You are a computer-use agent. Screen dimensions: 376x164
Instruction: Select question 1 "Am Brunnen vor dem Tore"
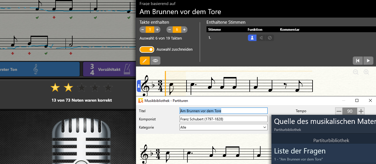pyautogui.click(x=298, y=159)
